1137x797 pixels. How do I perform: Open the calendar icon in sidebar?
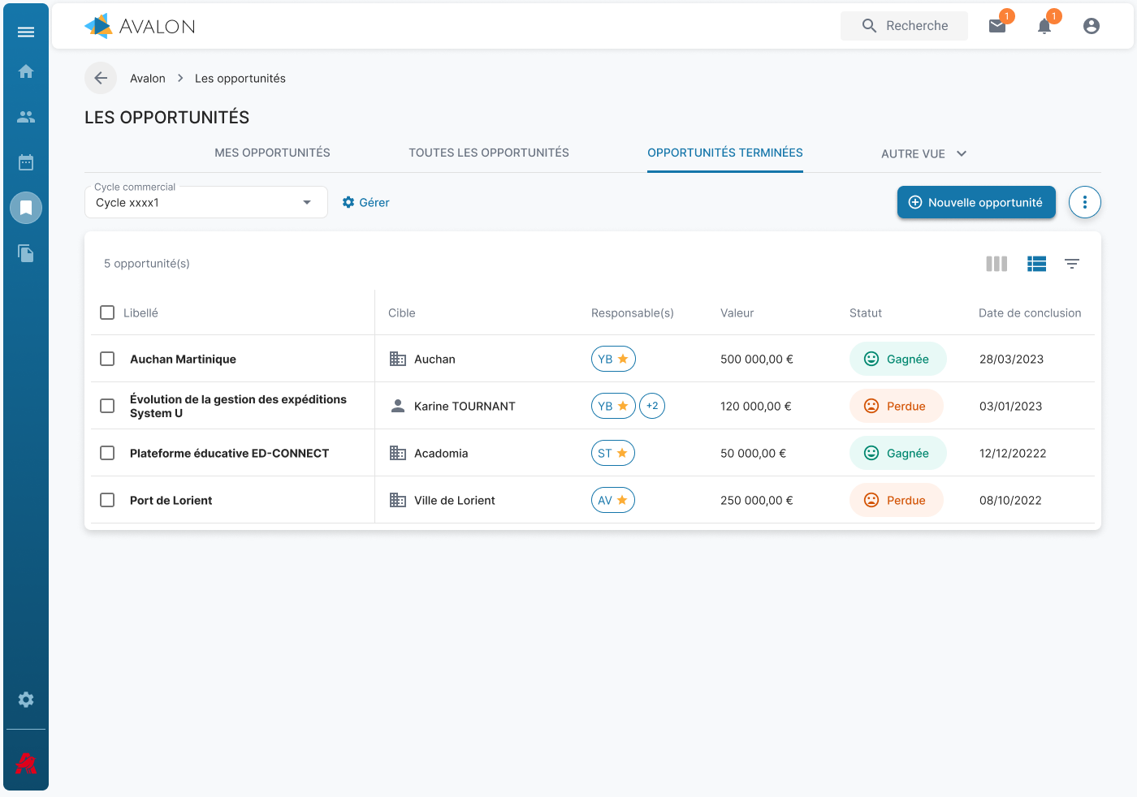pos(26,162)
